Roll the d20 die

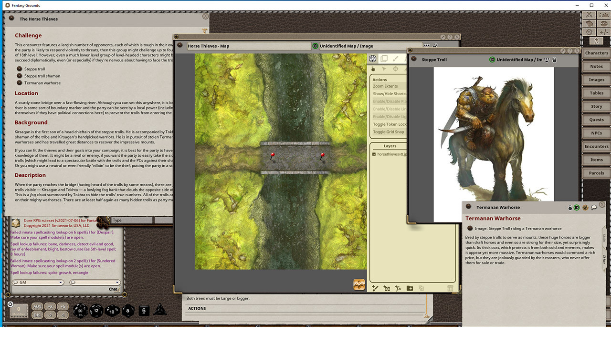point(81,310)
